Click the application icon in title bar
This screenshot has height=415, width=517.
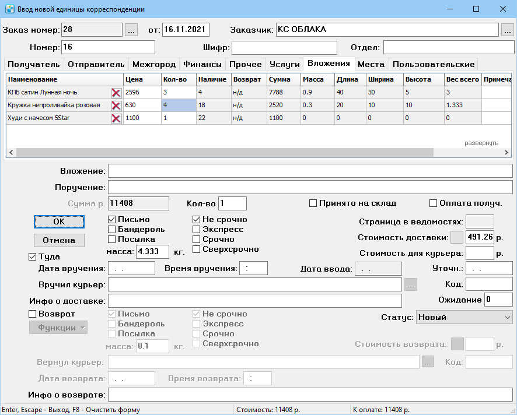coord(10,9)
